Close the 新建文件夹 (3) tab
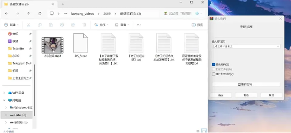Screen dimensions: 291x133 [x=52, y=4]
